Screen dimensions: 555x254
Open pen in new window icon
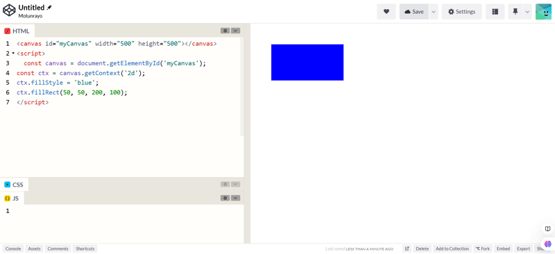[x=407, y=248]
